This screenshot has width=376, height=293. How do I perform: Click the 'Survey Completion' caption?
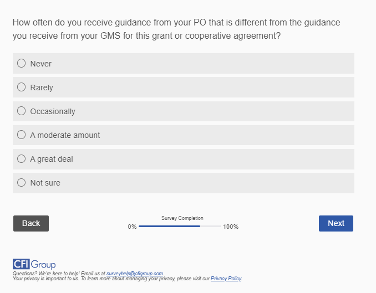[182, 218]
